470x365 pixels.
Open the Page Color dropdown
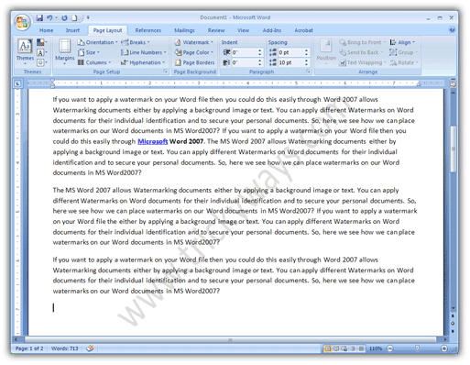point(193,52)
